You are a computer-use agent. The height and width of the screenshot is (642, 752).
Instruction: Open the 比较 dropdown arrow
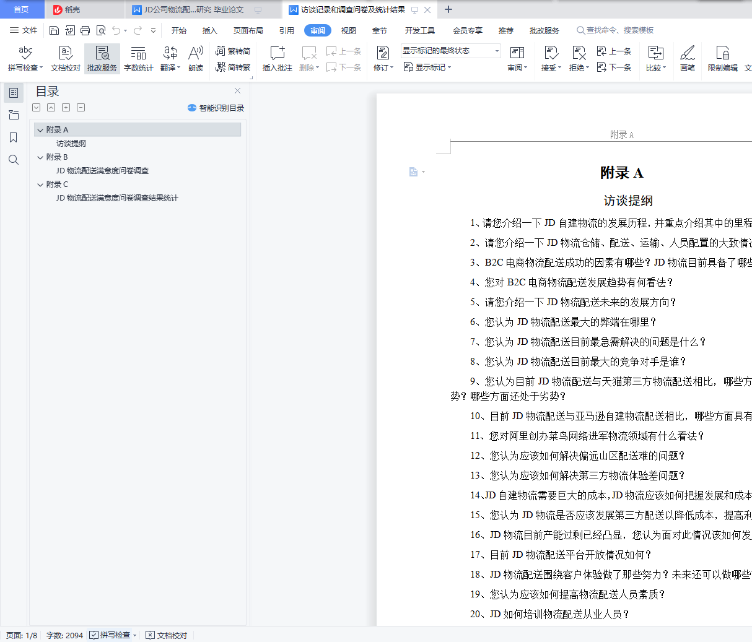click(664, 68)
